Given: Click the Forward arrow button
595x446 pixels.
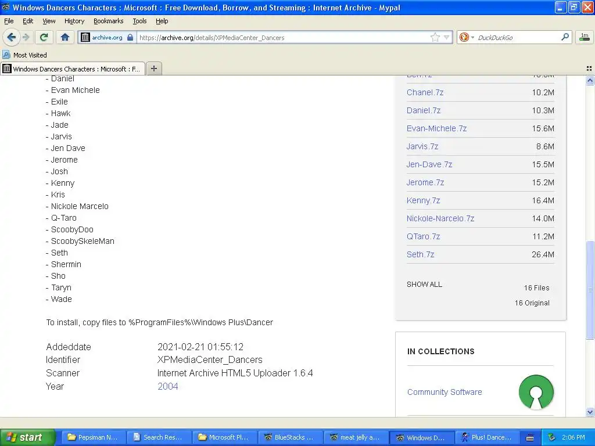Looking at the screenshot, I should tap(26, 37).
